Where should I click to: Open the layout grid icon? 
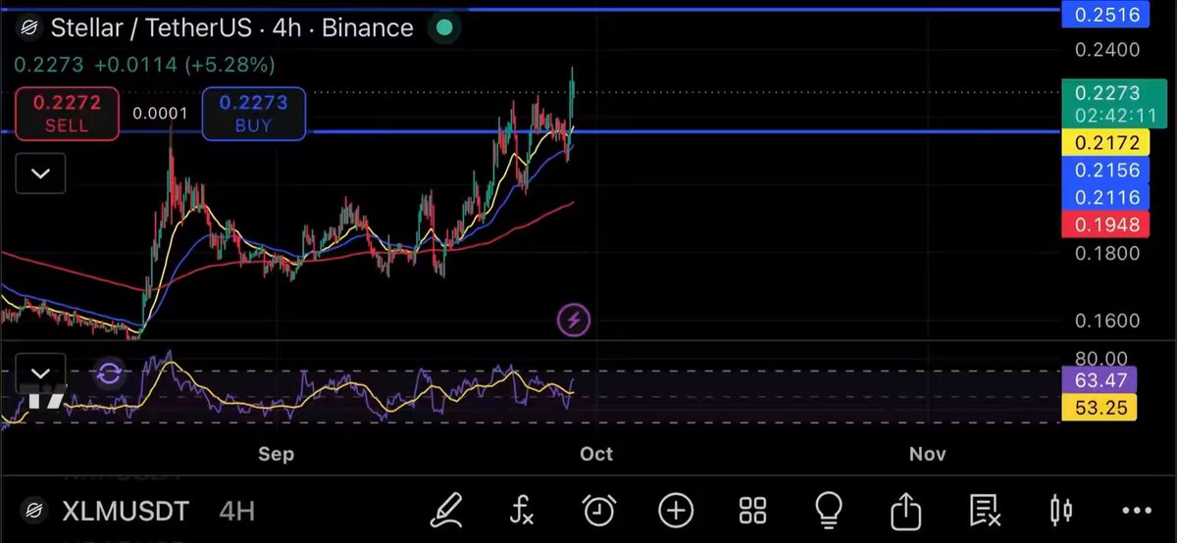click(752, 510)
